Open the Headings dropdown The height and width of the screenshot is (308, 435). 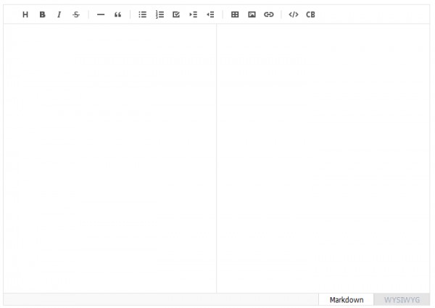(25, 14)
